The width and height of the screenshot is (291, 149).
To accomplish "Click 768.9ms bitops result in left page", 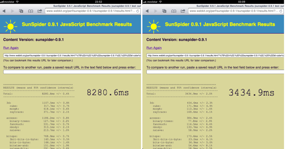I will pyautogui.click(x=49, y=136).
